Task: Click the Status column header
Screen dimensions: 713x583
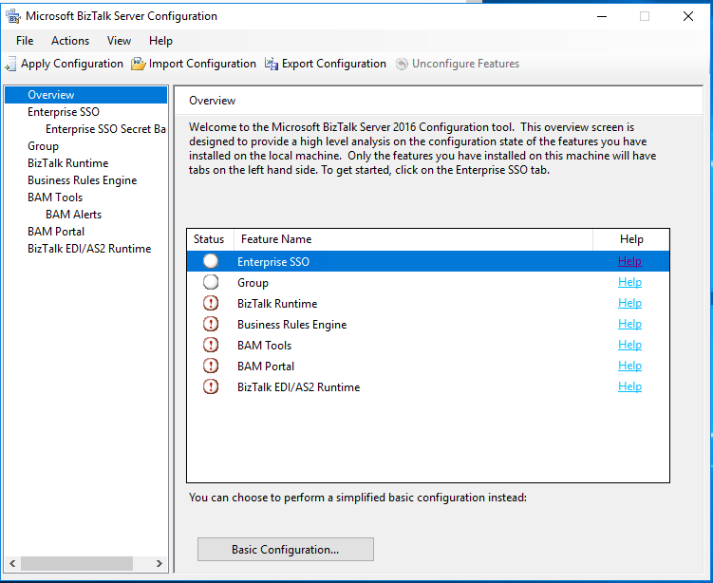Action: point(211,239)
